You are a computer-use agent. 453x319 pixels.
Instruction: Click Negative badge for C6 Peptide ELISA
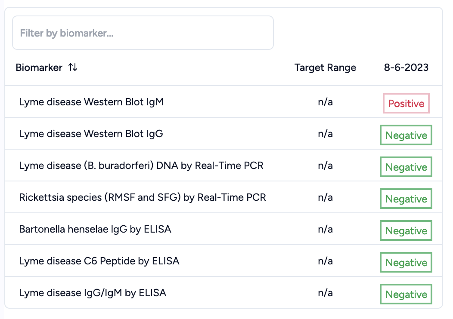[406, 263]
